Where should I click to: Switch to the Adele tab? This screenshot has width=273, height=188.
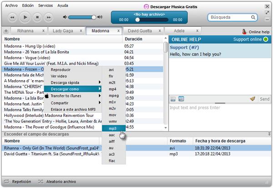pos(179,31)
